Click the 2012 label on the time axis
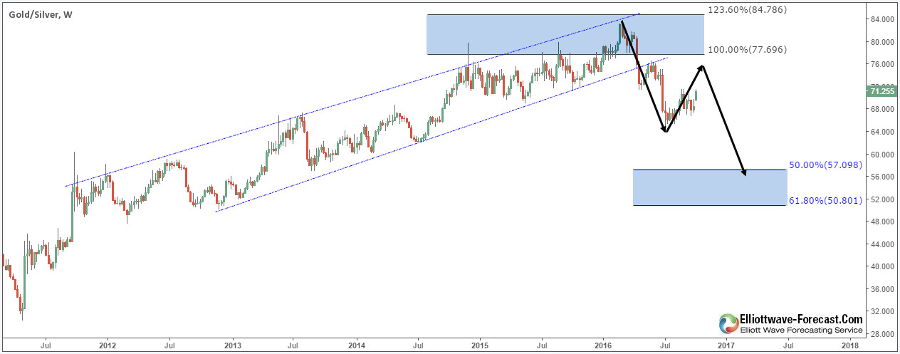The width and height of the screenshot is (900, 354). 108,345
